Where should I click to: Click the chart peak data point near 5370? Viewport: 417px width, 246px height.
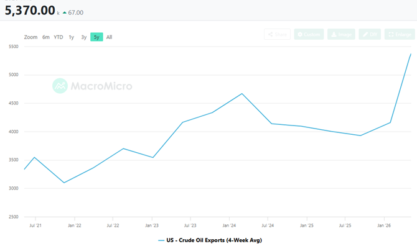coord(411,54)
